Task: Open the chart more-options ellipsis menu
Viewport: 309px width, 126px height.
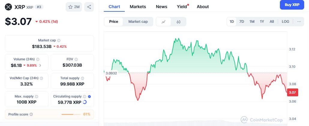Action: (299, 22)
